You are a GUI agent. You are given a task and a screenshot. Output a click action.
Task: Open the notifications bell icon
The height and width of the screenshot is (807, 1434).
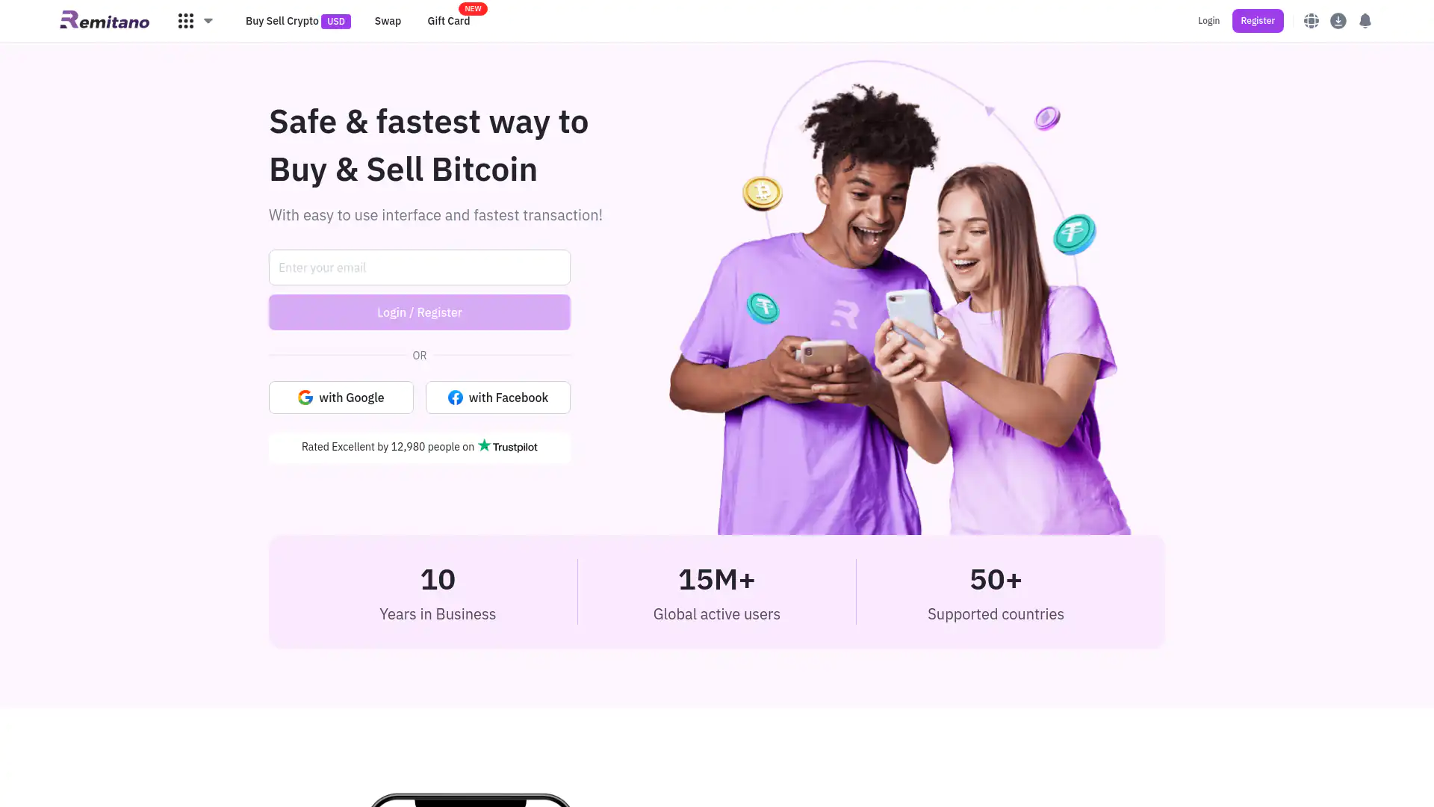click(x=1365, y=21)
